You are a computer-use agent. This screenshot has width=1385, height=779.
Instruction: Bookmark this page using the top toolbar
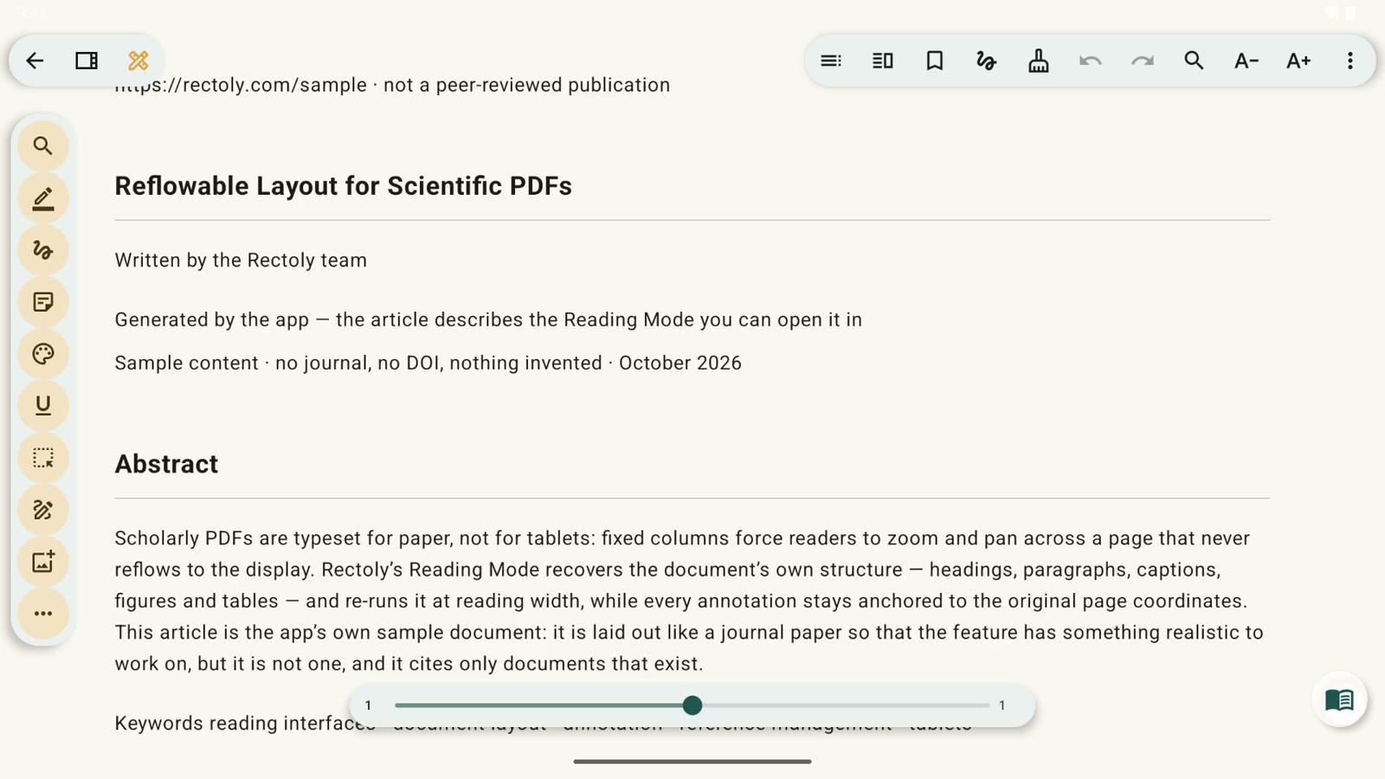pyautogui.click(x=935, y=61)
